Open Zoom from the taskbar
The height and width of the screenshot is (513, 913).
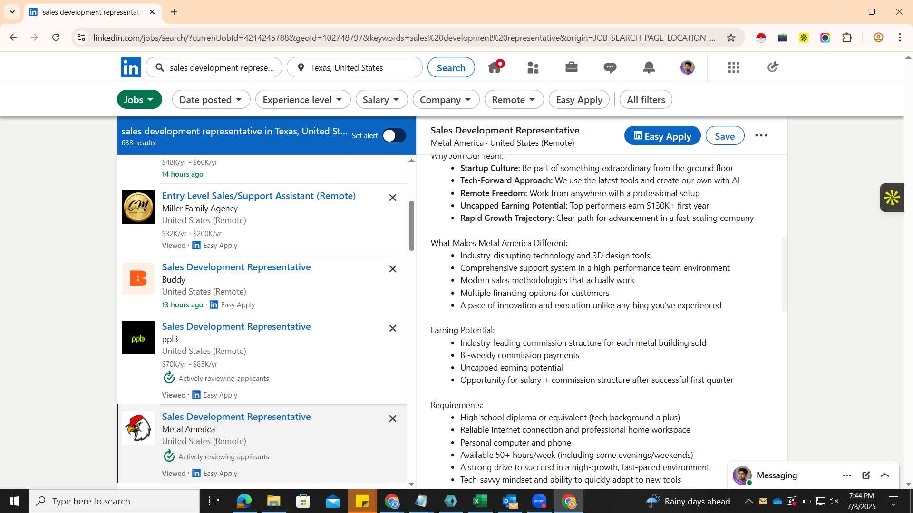pyautogui.click(x=539, y=501)
